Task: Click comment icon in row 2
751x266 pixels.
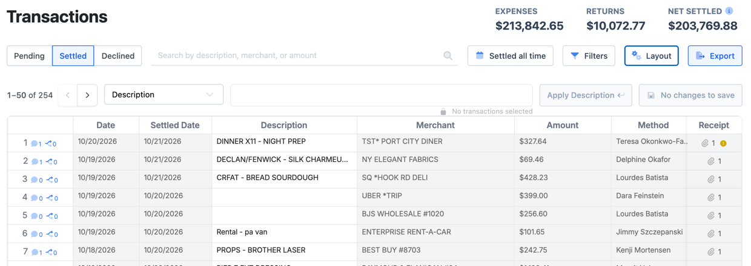Action: (x=35, y=162)
